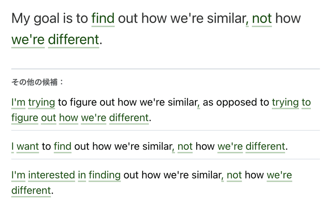
Task: Click underlined "not" in the second alternative
Action: [x=185, y=146]
